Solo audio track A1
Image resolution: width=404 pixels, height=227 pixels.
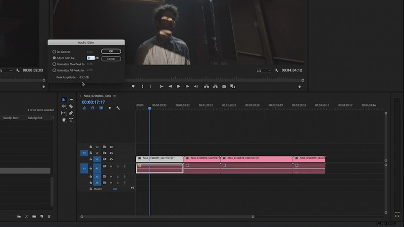pyautogui.click(x=118, y=166)
